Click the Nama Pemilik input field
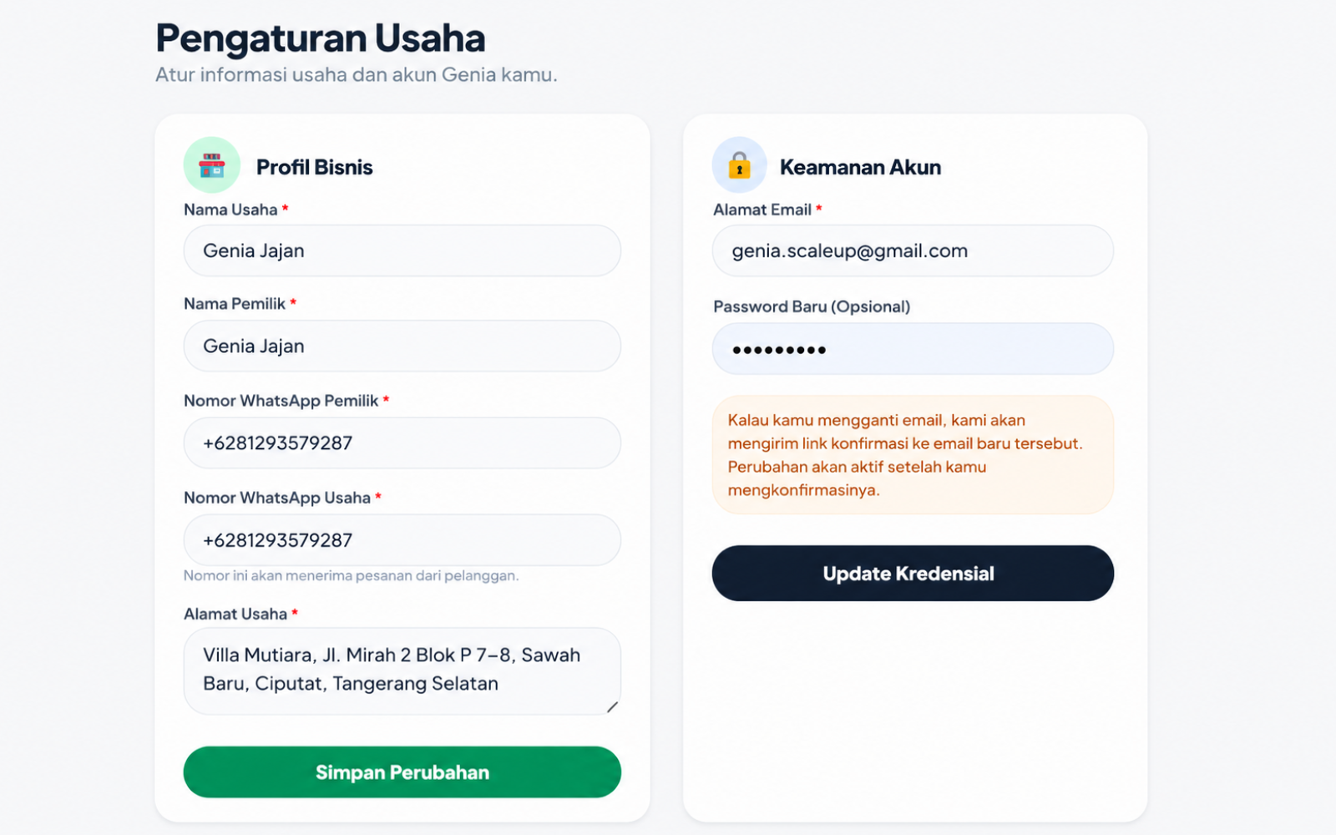1336x835 pixels. [402, 346]
